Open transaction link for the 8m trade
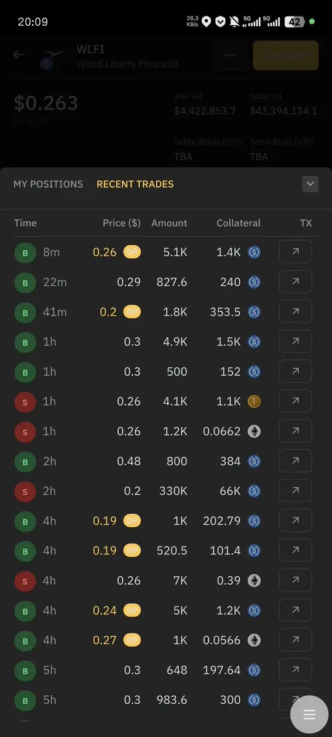The width and height of the screenshot is (332, 737). click(x=295, y=252)
